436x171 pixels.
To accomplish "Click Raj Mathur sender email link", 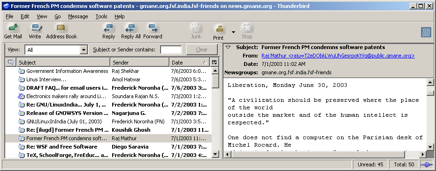I will pos(338,56).
